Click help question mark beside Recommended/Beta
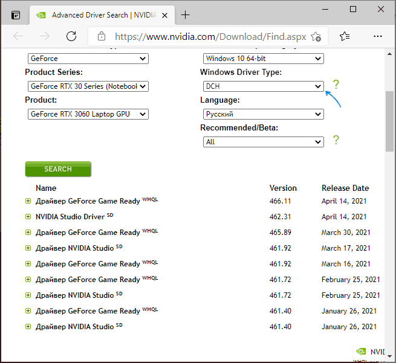The width and height of the screenshot is (396, 363). 336,140
